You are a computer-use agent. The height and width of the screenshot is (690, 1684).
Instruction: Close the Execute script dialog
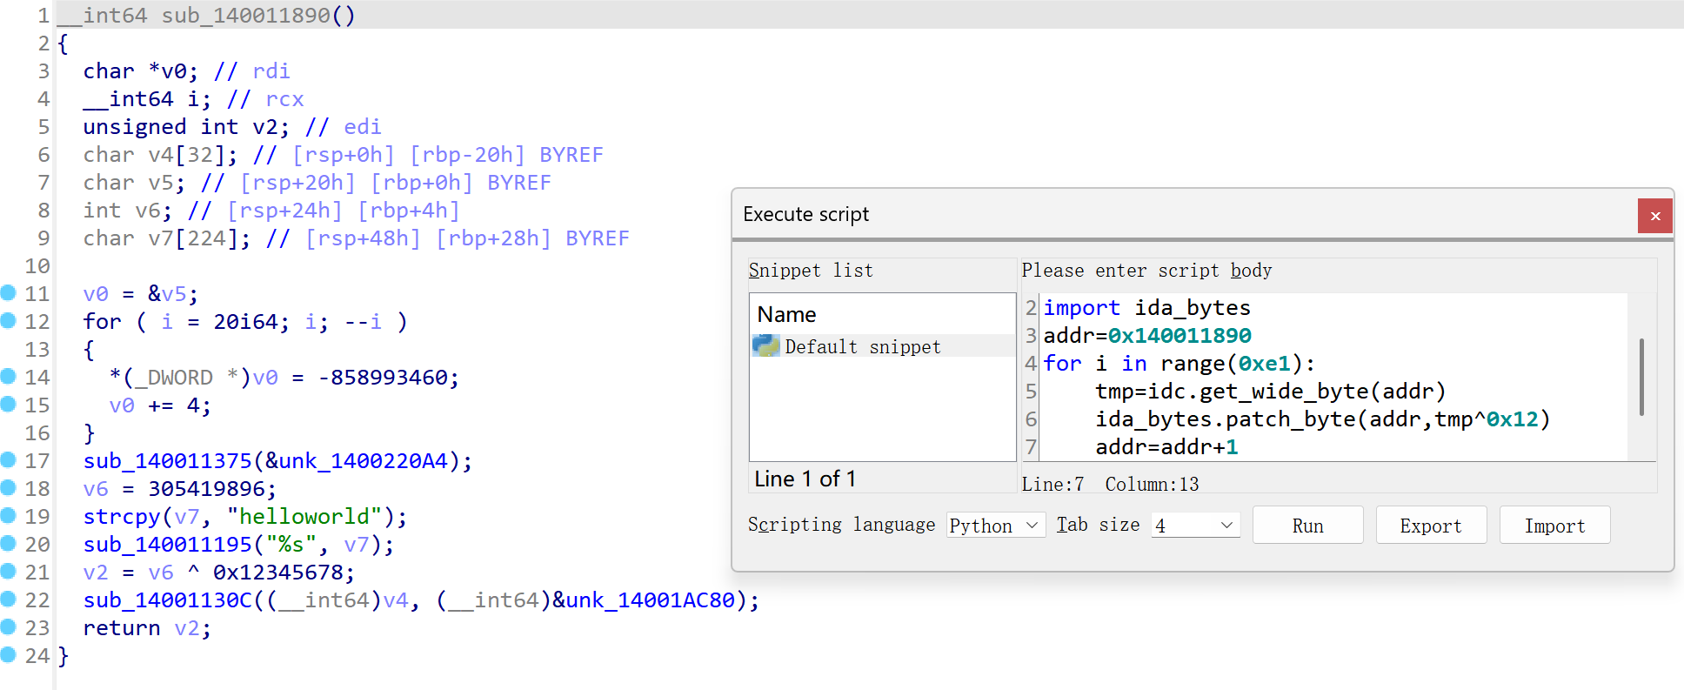tap(1654, 216)
